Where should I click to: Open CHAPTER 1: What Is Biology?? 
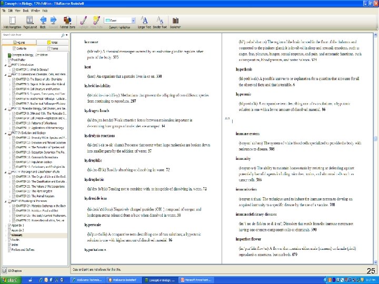tap(32, 69)
